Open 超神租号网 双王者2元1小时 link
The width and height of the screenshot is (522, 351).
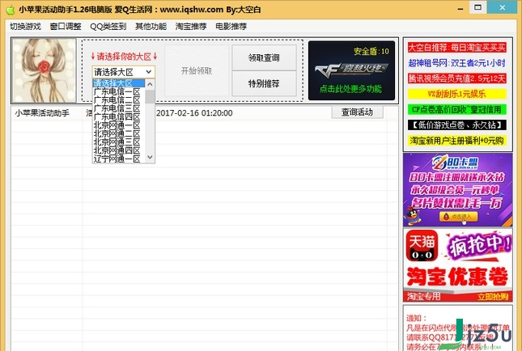click(456, 63)
